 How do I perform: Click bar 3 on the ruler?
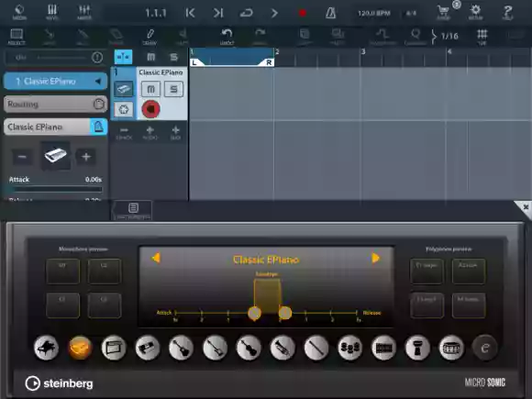363,51
